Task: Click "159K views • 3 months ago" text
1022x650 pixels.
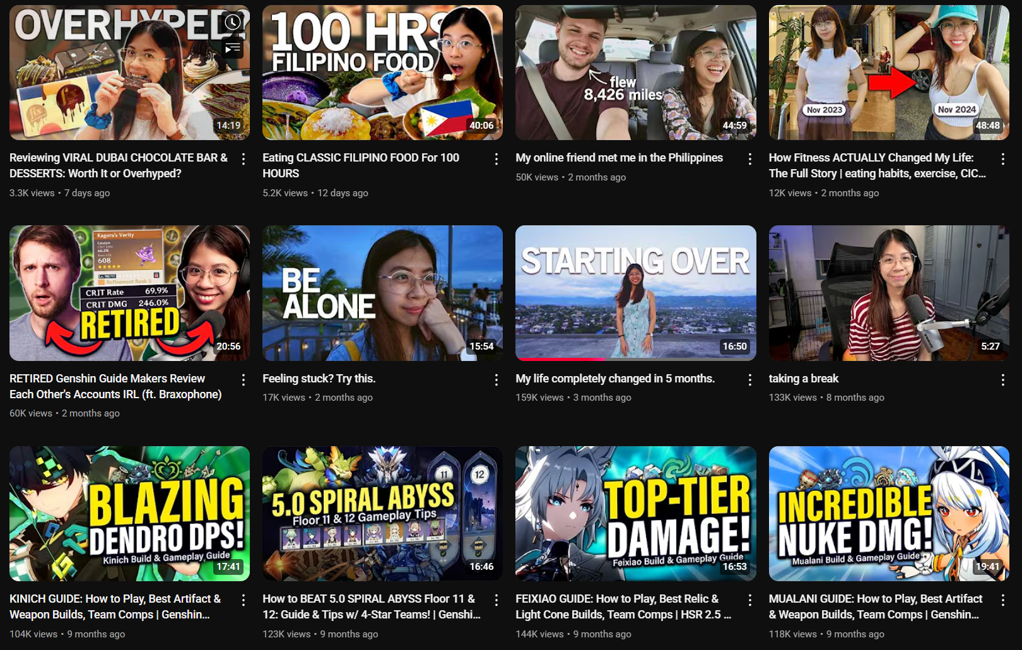Action: tap(573, 398)
